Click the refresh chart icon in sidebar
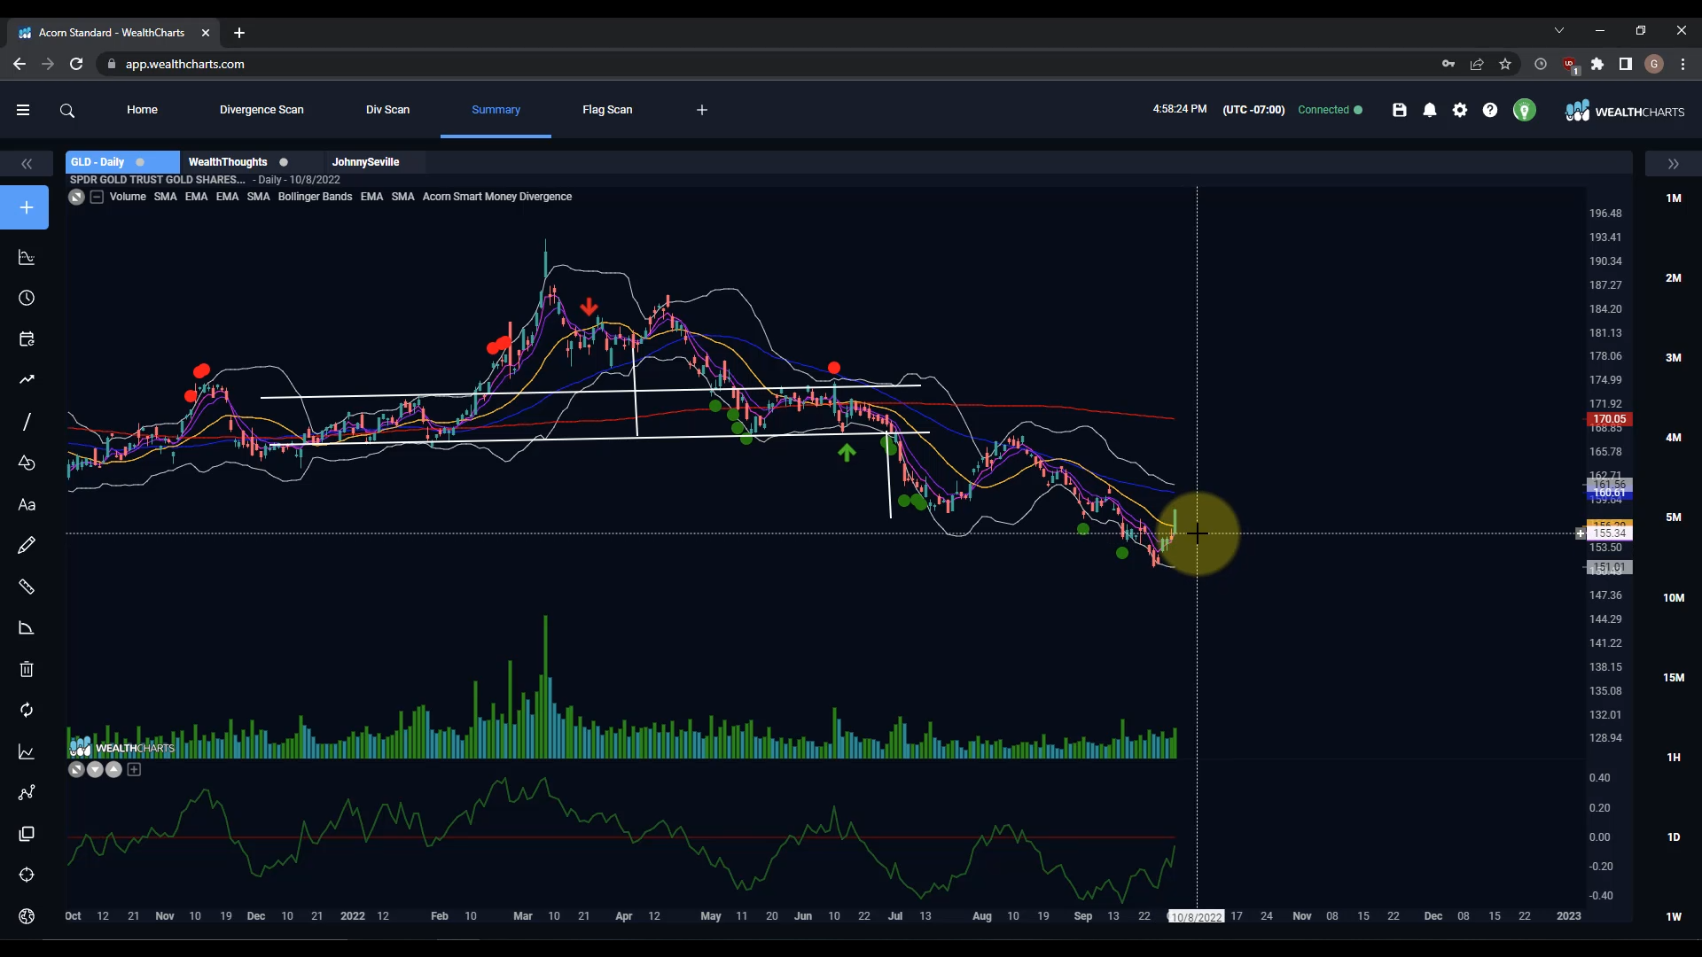The image size is (1702, 957). 27,711
